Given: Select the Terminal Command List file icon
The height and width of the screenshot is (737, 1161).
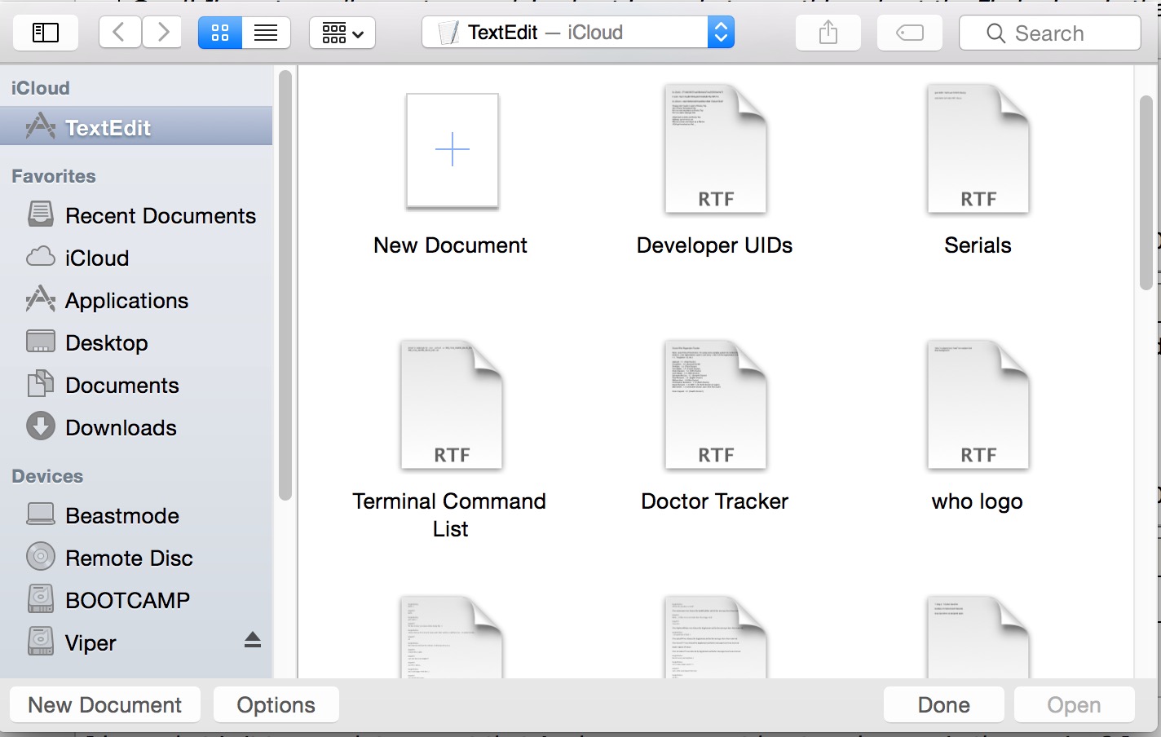Looking at the screenshot, I should (x=452, y=405).
